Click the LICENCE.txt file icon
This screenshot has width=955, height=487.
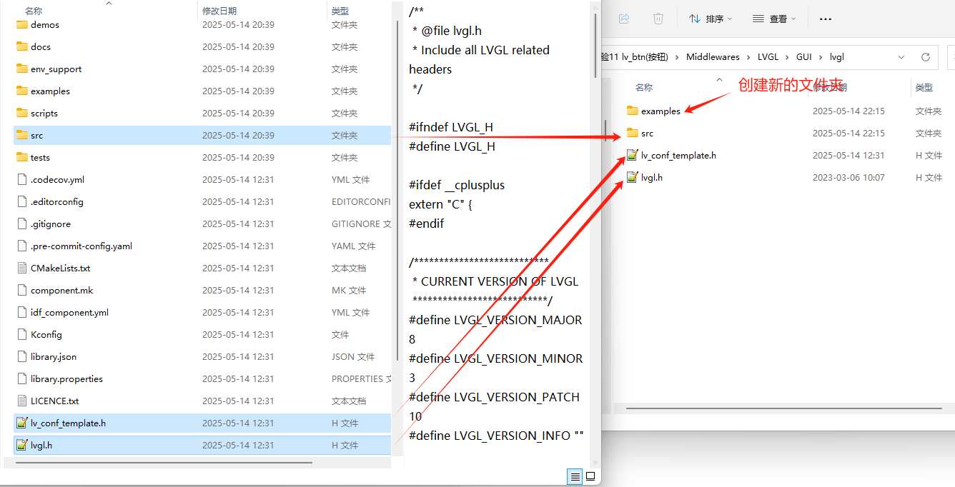click(x=21, y=401)
